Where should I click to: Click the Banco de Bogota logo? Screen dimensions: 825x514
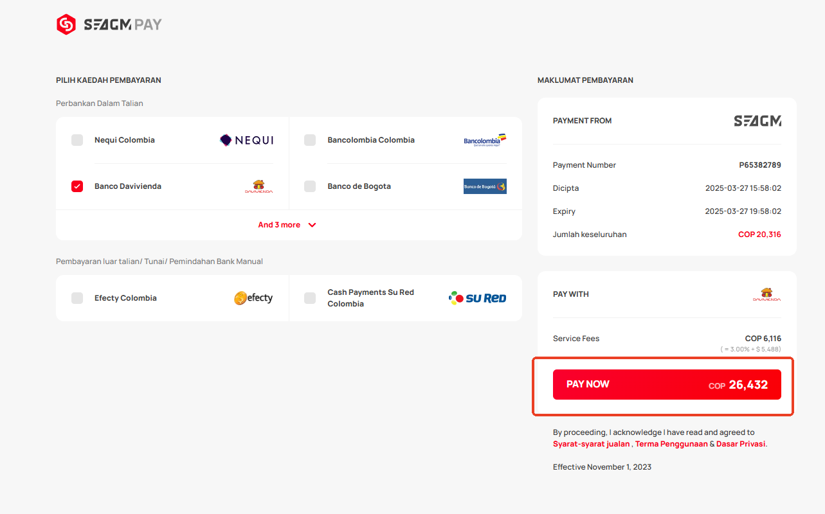[x=485, y=186]
